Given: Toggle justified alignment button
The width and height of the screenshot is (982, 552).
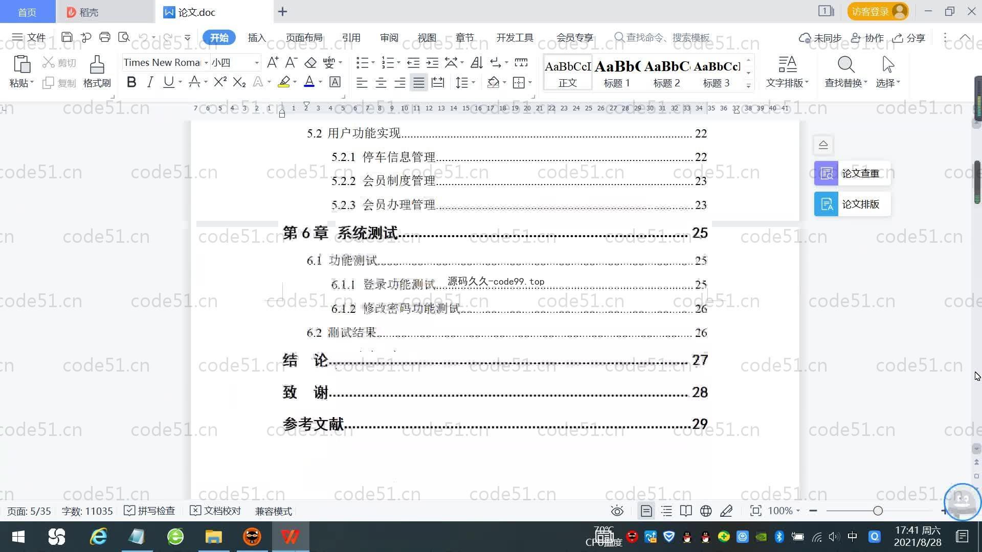Looking at the screenshot, I should click(419, 82).
